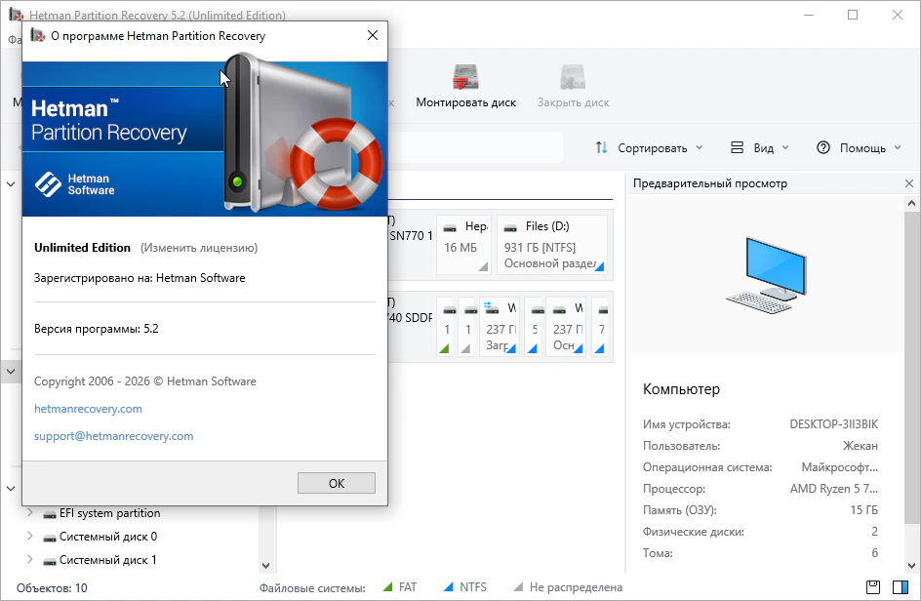Screen dimensions: 921x601
Task: Expand the Системный диск 1 tree node
Action: (29, 560)
